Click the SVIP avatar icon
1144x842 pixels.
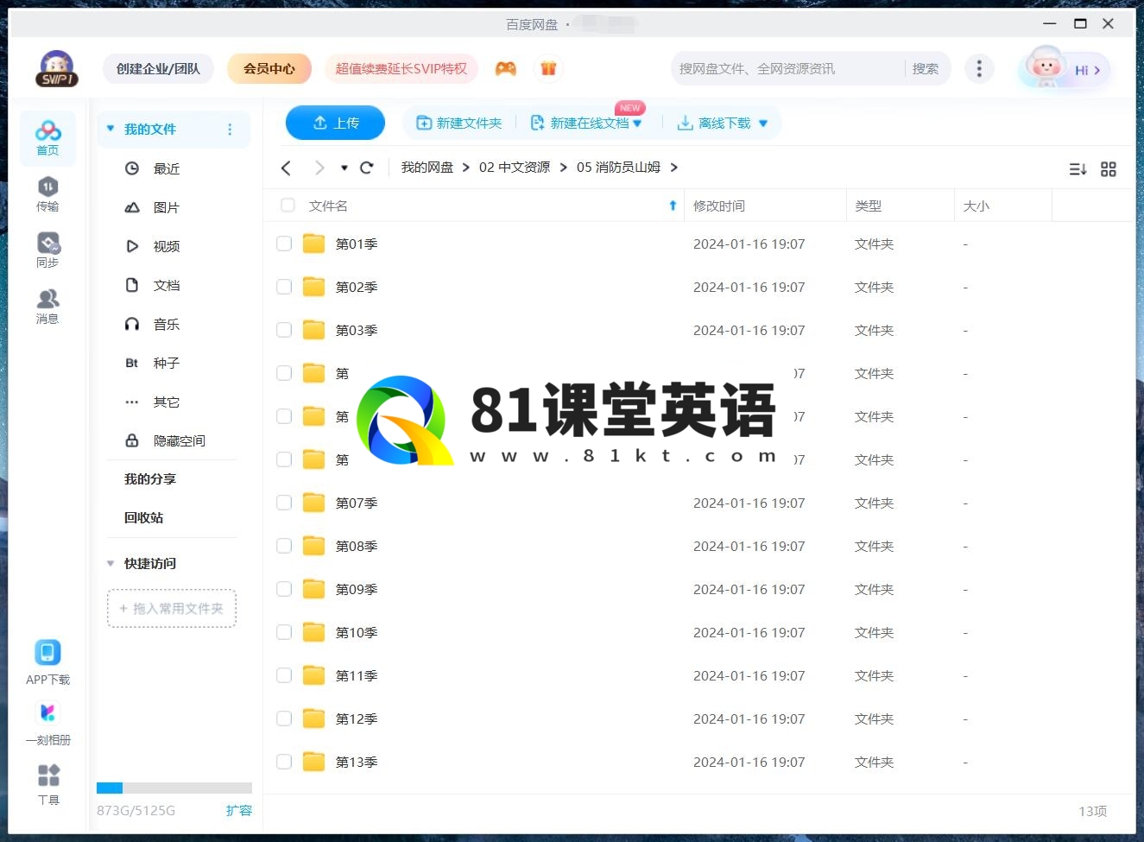coord(57,68)
